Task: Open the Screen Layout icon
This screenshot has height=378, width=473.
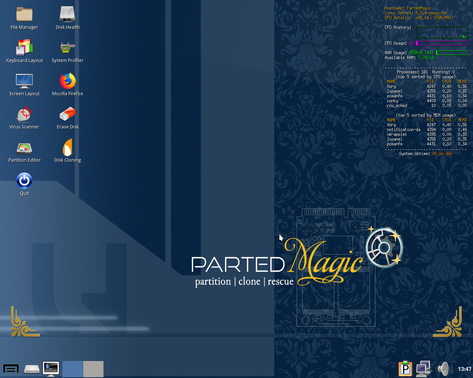Action: tap(24, 81)
